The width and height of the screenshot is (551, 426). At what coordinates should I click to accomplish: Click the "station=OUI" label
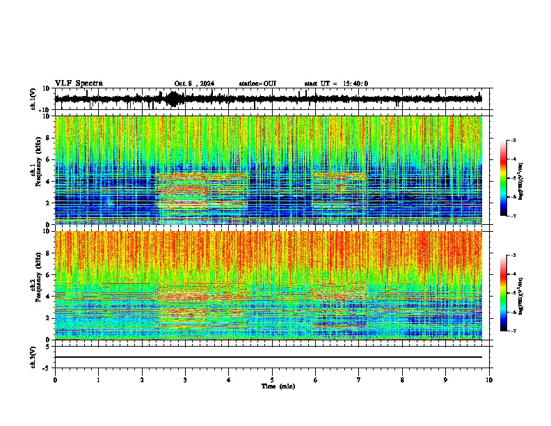pos(257,84)
